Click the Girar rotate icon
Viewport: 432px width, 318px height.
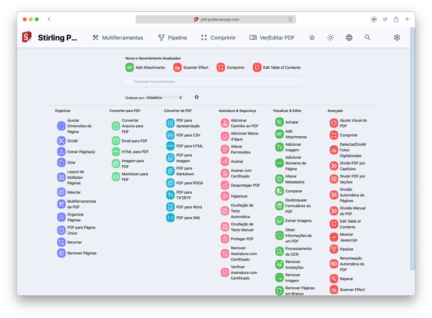61,162
